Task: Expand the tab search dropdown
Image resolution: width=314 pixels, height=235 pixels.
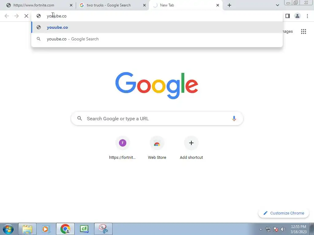Action: (x=277, y=5)
